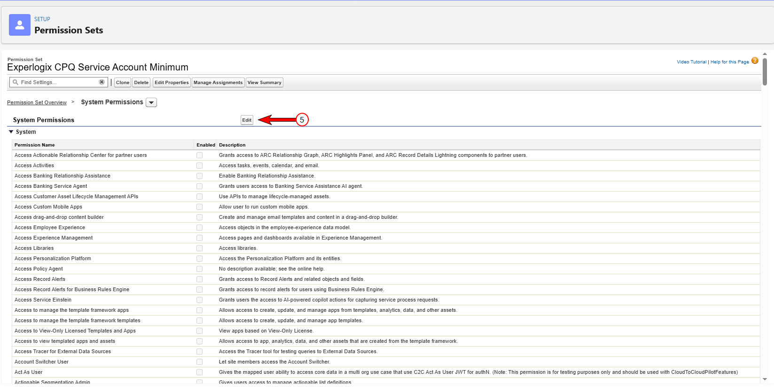Click the SETUP breadcrumb label
The image size is (774, 387).
42,19
